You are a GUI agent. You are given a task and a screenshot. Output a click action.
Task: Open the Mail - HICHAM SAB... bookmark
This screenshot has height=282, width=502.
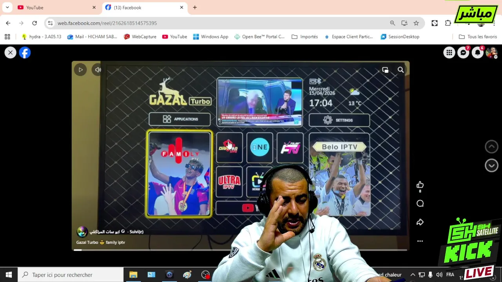[92, 36]
